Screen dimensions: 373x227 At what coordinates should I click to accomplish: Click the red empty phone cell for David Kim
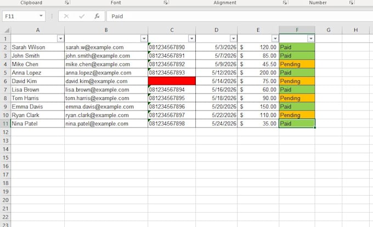(172, 81)
